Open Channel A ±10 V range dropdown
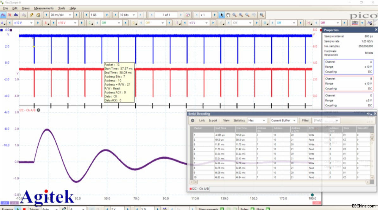Viewport: 378px width, 210px height. pyautogui.click(x=31, y=23)
